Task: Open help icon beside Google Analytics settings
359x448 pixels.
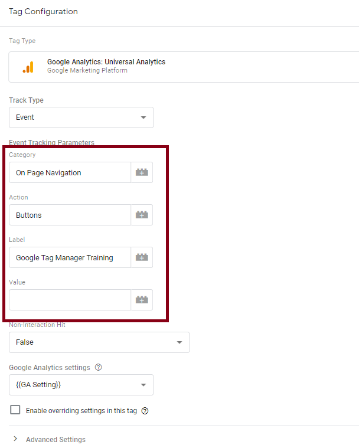Action: pos(99,367)
